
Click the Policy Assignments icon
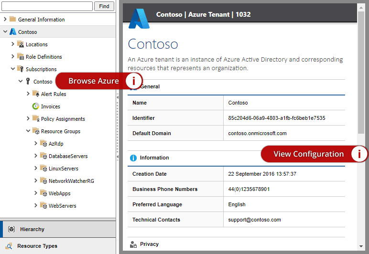pyautogui.click(x=36, y=119)
